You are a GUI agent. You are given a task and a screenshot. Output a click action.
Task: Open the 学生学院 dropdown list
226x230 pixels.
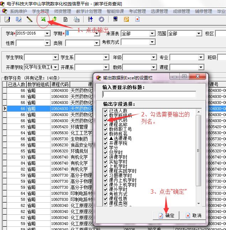point(55,57)
